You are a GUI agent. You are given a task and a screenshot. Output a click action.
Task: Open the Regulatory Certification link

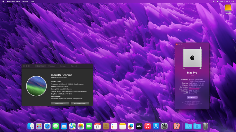point(192,101)
